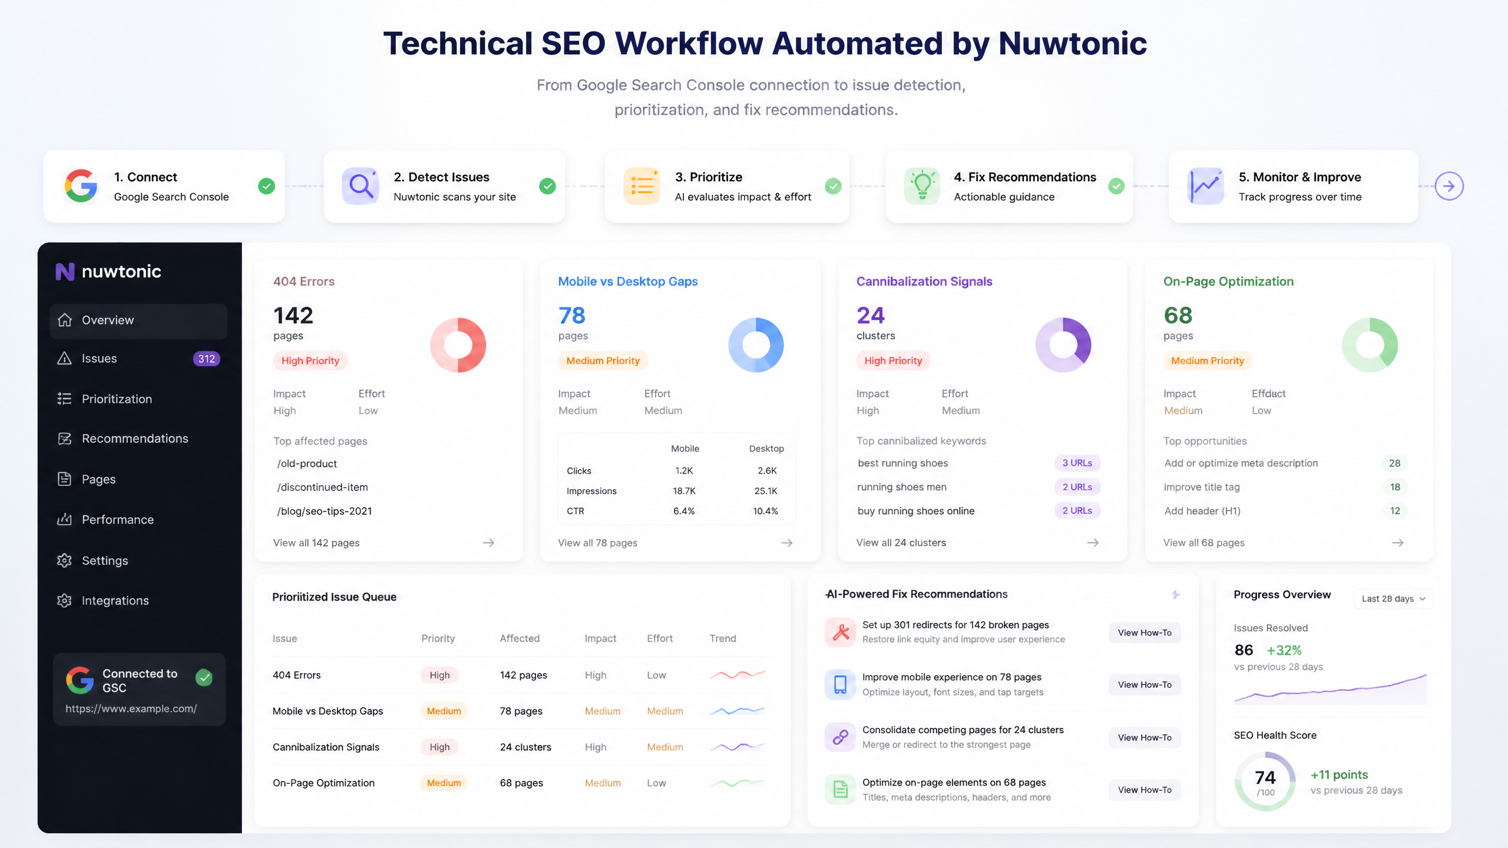
Task: Click View How-To for mobile experience
Action: tap(1145, 685)
